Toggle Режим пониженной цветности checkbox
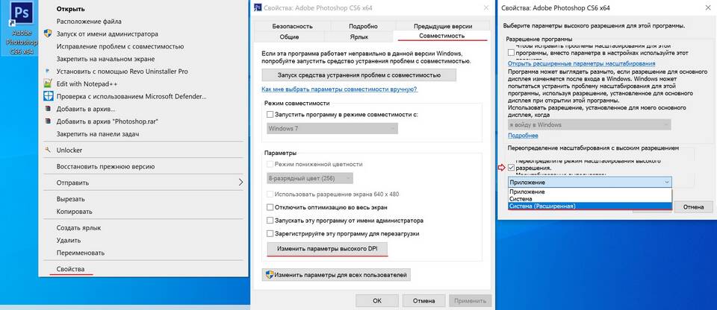Viewport: 717px width, 310px height. point(270,164)
